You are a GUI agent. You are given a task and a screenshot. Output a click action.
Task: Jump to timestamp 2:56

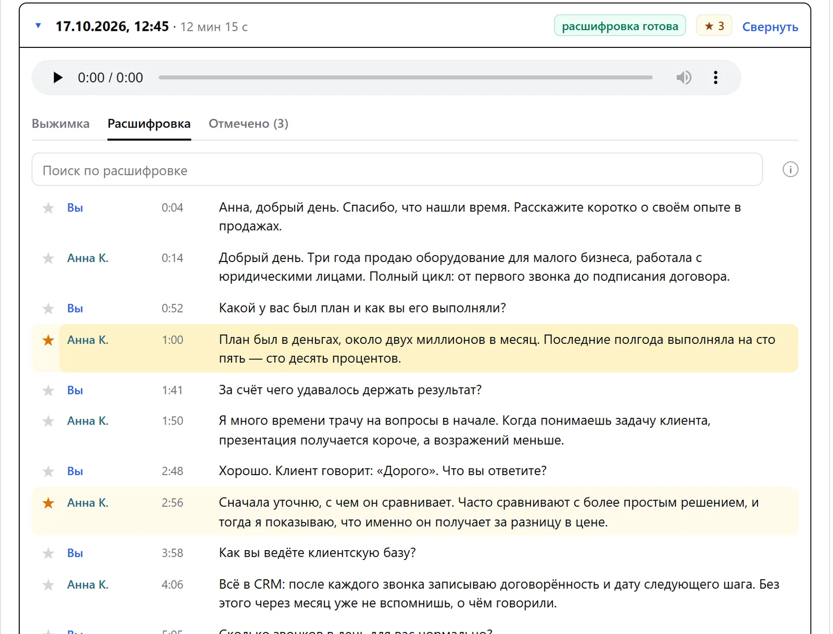point(172,502)
